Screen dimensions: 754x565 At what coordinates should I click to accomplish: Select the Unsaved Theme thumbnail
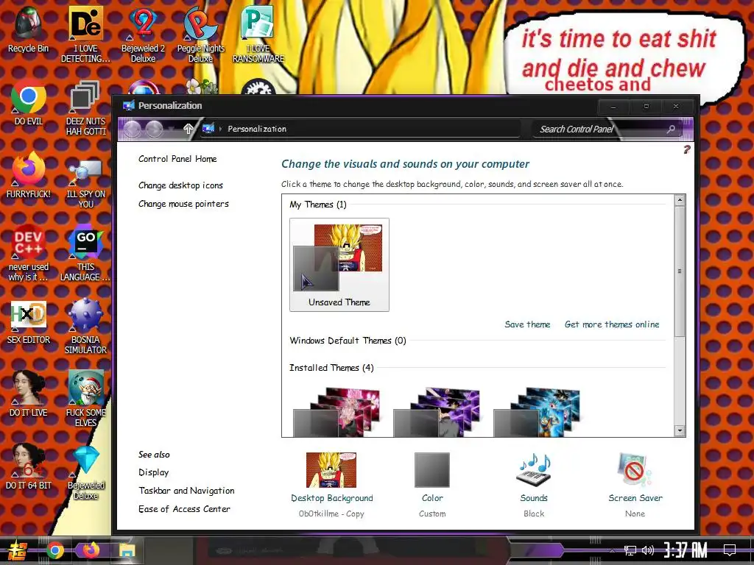click(x=339, y=265)
